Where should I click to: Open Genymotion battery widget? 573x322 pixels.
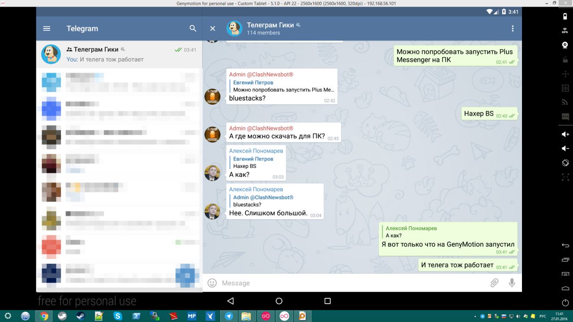565,17
